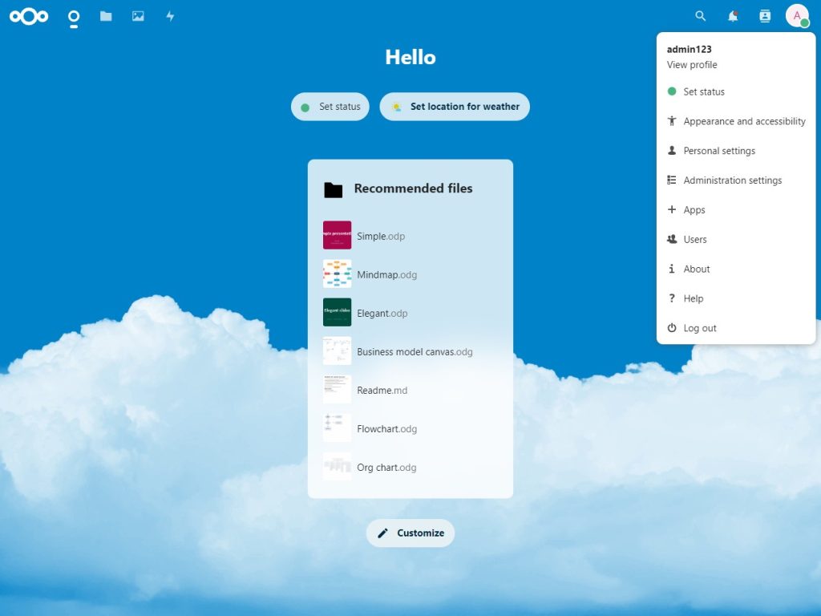The image size is (821, 616).
Task: Open the search magnifier icon
Action: pyautogui.click(x=700, y=16)
